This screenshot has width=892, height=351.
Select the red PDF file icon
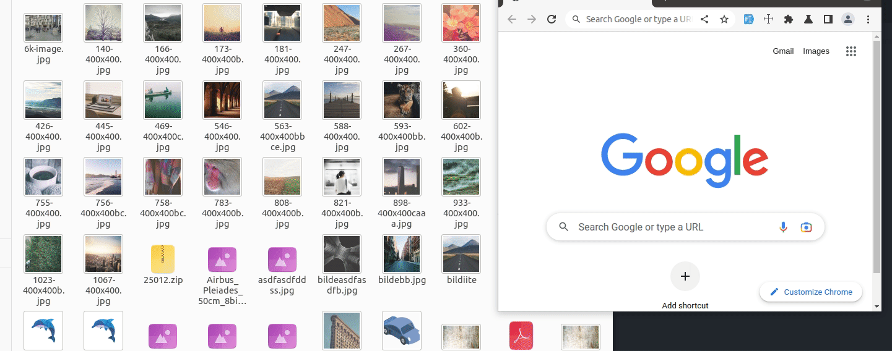pyautogui.click(x=521, y=336)
